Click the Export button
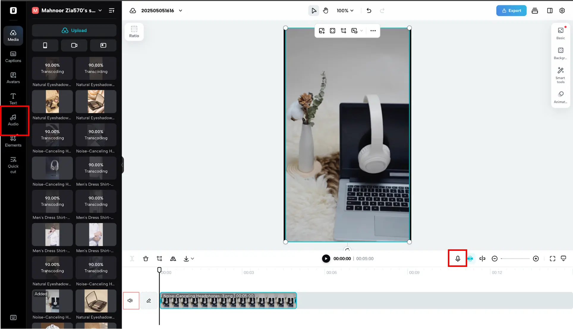 511,10
